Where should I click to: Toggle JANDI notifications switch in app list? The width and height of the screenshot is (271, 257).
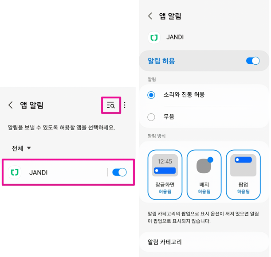tap(119, 172)
